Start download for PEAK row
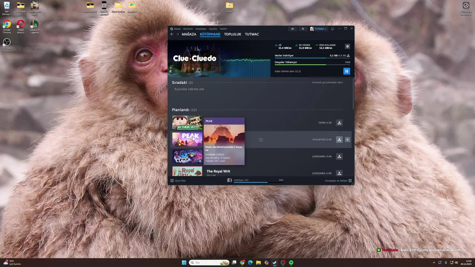This screenshot has height=267, width=475. [x=339, y=139]
